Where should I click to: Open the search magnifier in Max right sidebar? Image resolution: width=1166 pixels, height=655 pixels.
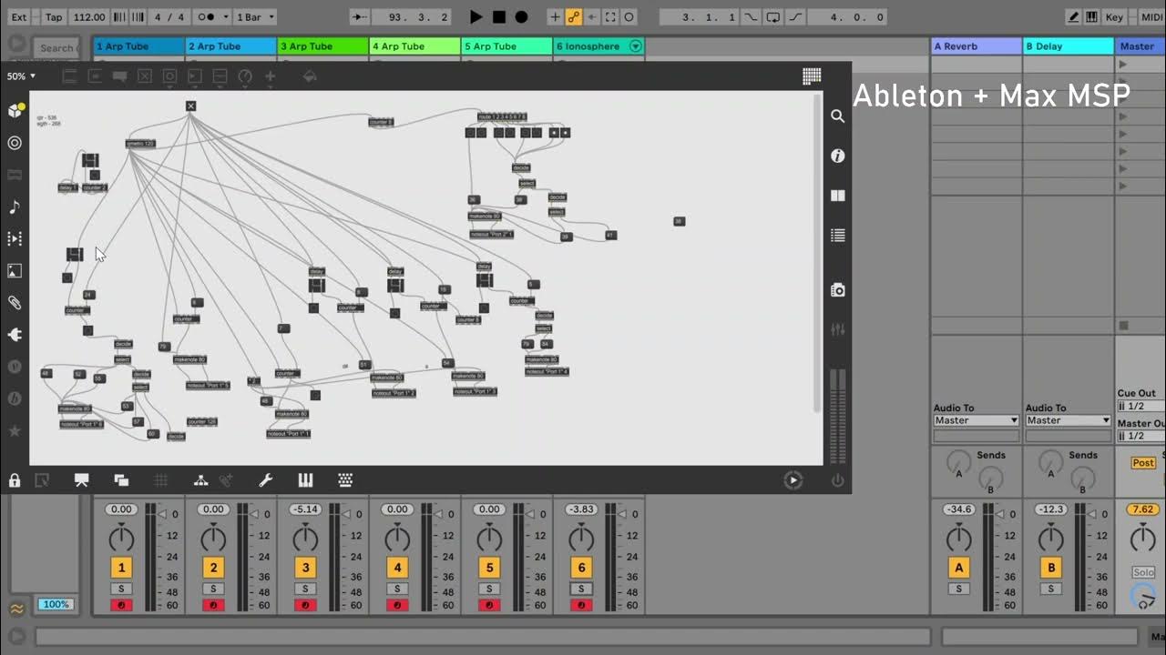pyautogui.click(x=837, y=116)
